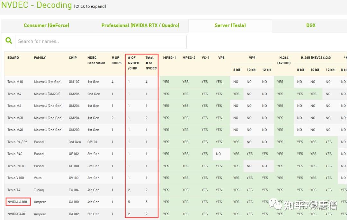This screenshot has width=347, height=220.
Task: Click the GM200 chip cell
Action: (x=74, y=130)
